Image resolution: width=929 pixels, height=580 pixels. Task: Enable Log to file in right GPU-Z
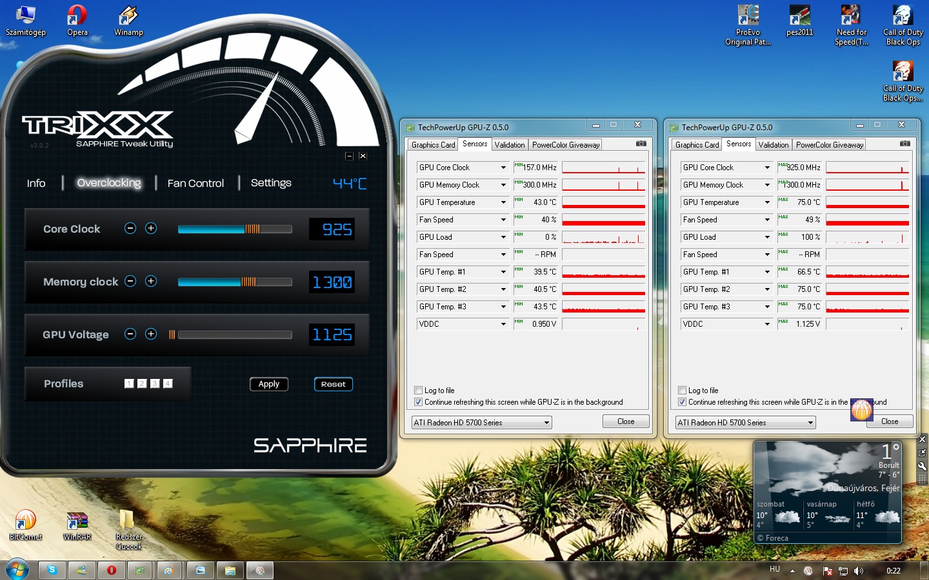[682, 391]
